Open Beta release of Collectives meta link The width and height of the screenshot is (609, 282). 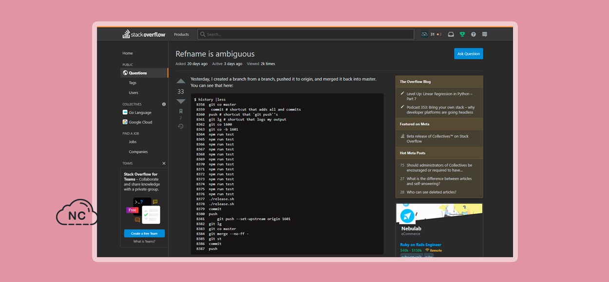(438, 139)
